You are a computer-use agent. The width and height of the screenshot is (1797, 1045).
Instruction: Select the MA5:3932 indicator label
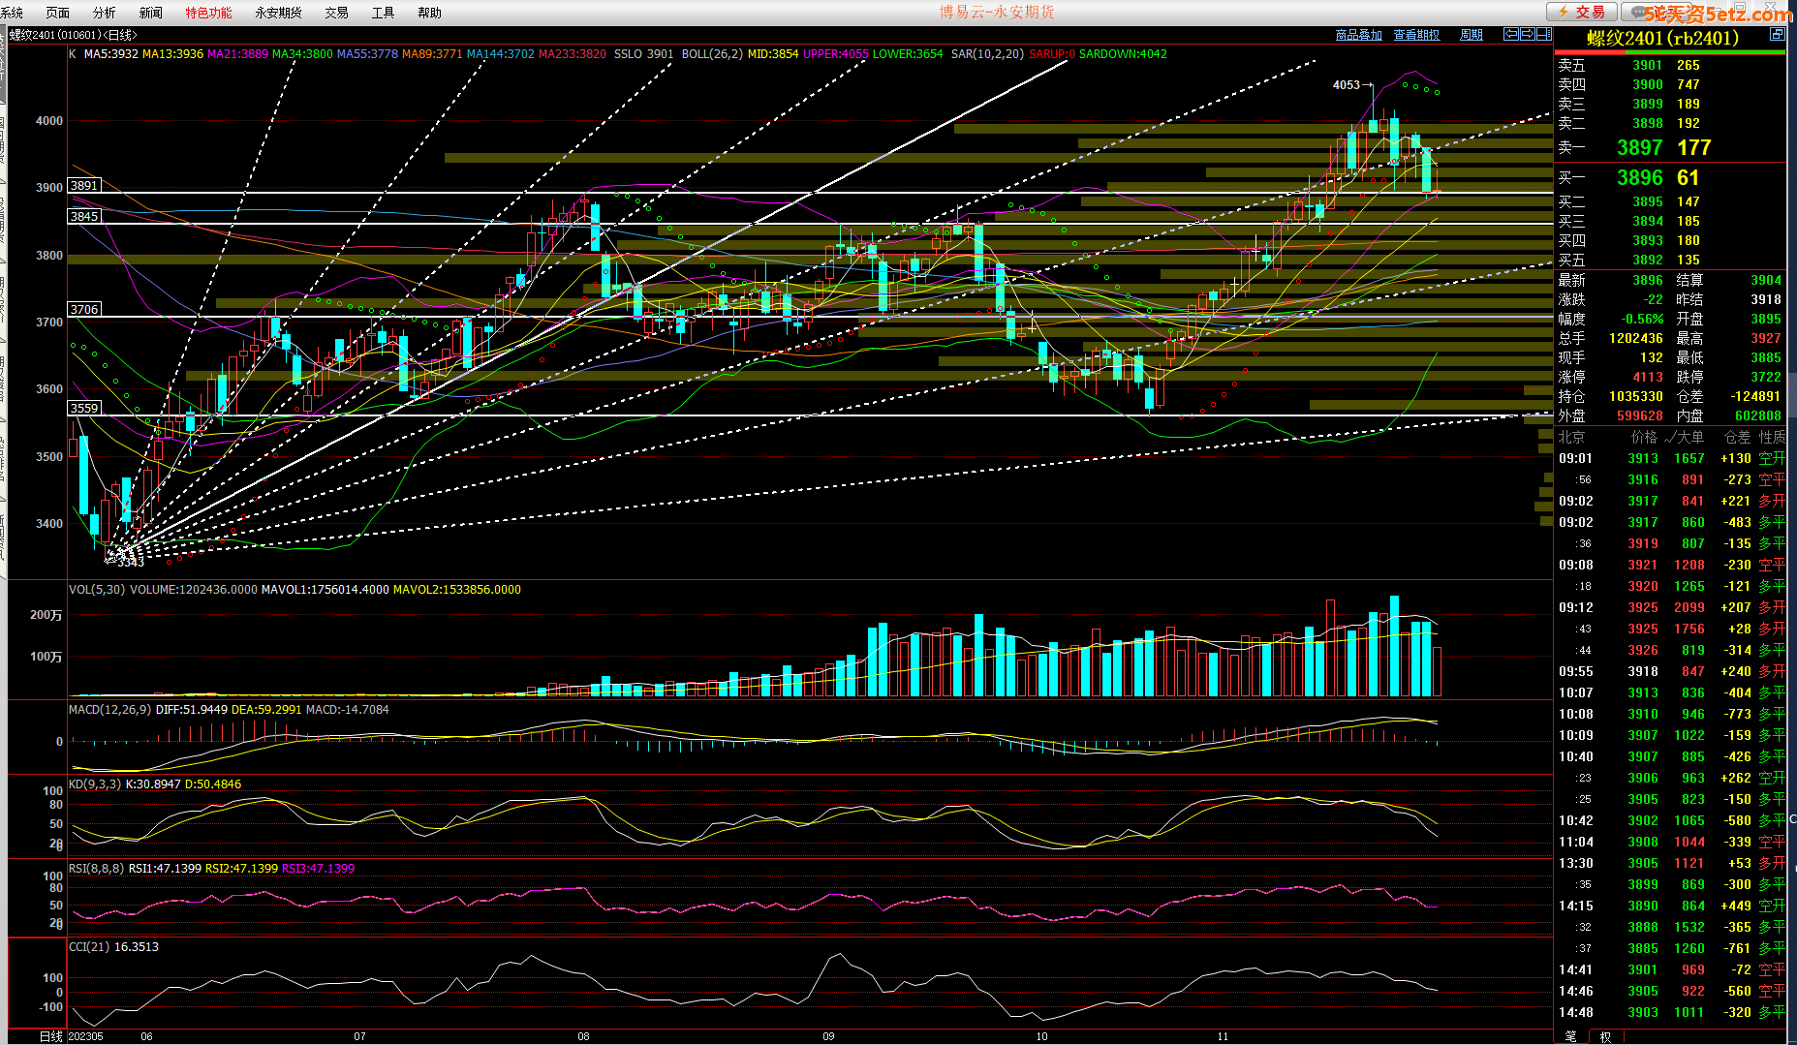(x=110, y=54)
